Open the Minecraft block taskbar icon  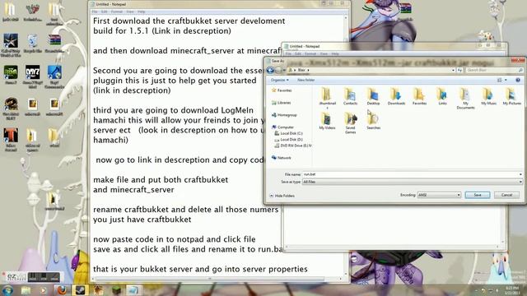(x=116, y=290)
